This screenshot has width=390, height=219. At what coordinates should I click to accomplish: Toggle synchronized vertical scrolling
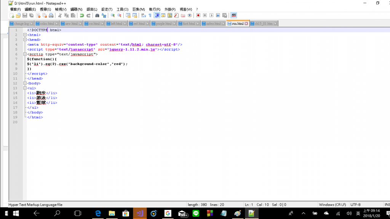(x=128, y=15)
